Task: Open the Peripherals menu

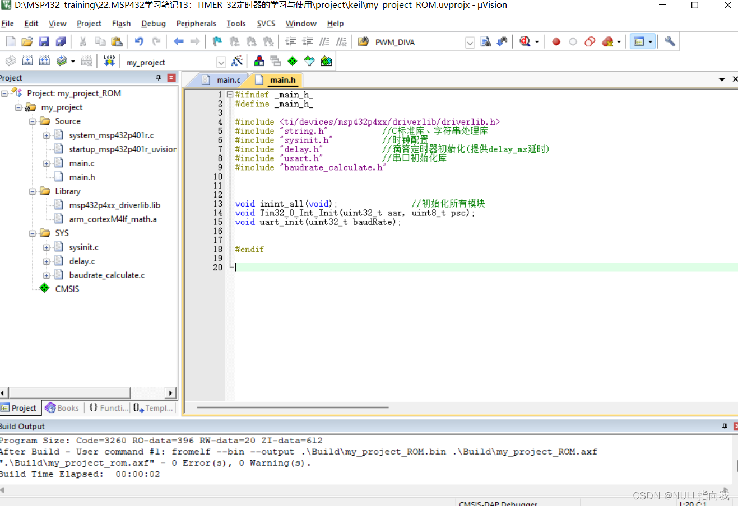Action: (196, 24)
